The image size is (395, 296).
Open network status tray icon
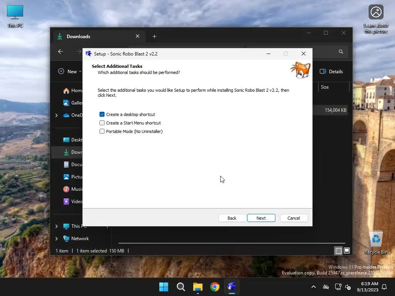[x=338, y=287]
